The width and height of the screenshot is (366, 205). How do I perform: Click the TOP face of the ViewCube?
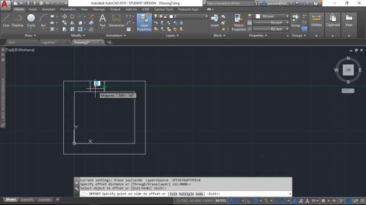tap(348, 70)
